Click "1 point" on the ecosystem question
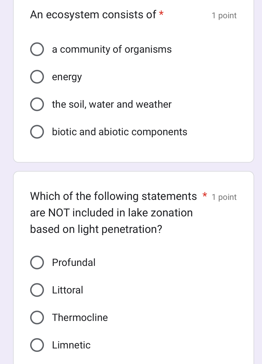The width and height of the screenshot is (262, 364). coord(224,15)
